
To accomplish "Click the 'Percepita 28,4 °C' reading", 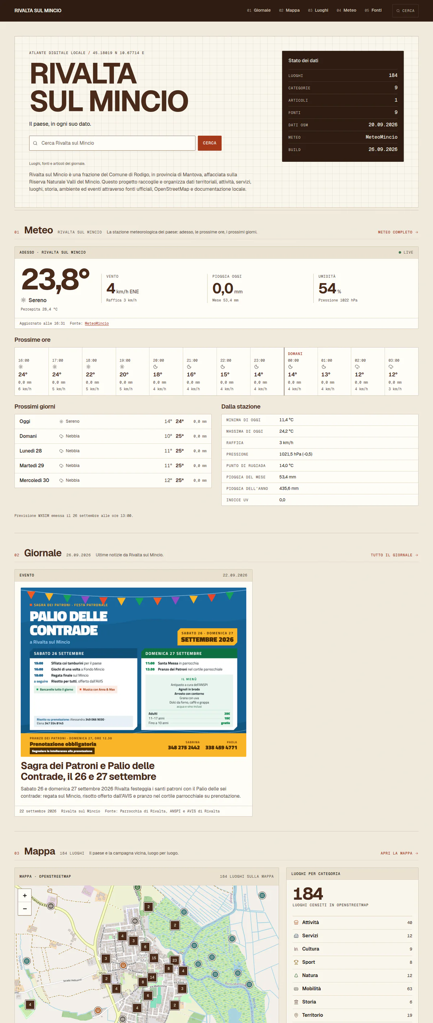I will coord(39,309).
